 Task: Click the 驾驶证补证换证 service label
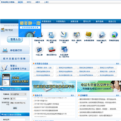[x=39, y=41]
